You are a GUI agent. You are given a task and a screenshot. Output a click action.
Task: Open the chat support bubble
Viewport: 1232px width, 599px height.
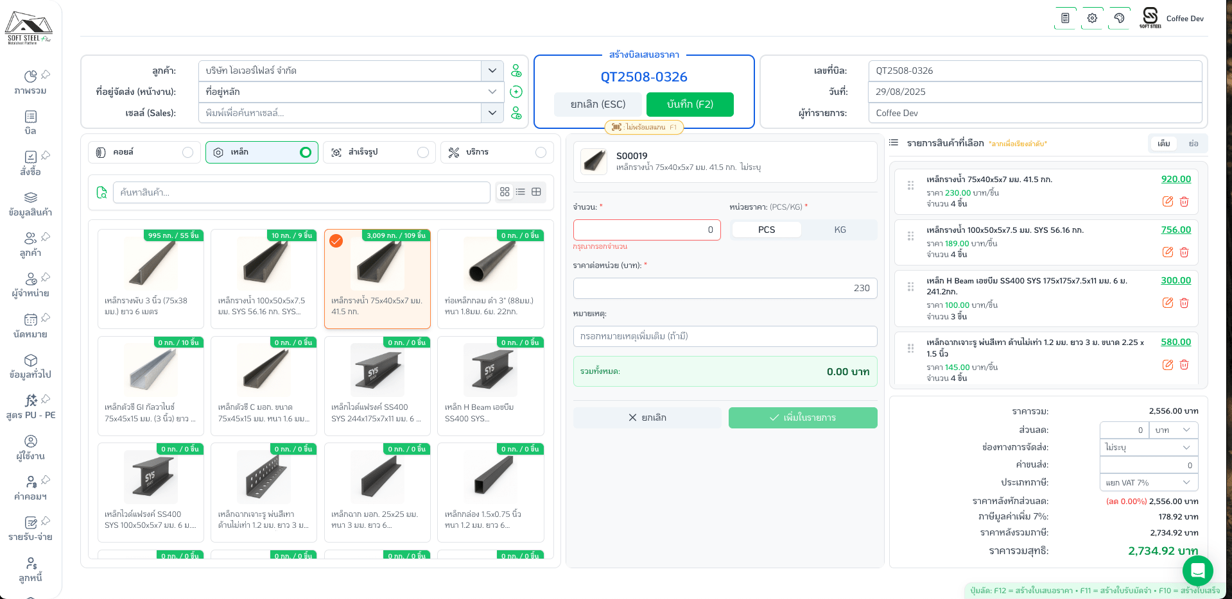(x=1198, y=569)
